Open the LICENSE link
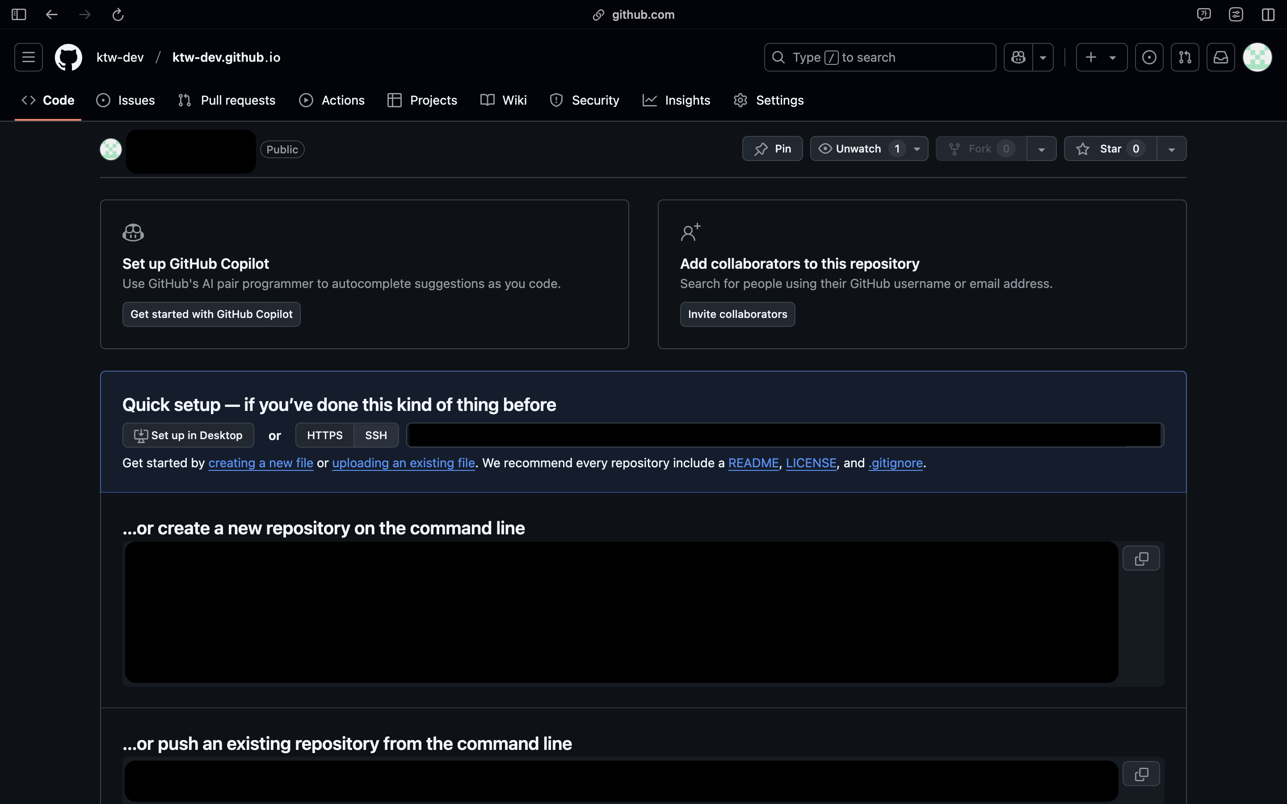The height and width of the screenshot is (804, 1287). click(811, 463)
